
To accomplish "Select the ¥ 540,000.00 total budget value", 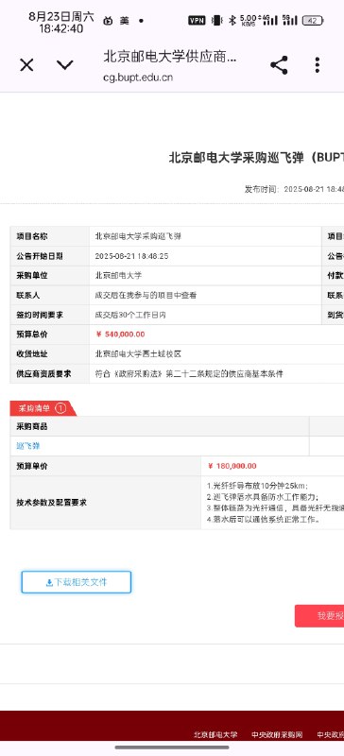I will (120, 335).
